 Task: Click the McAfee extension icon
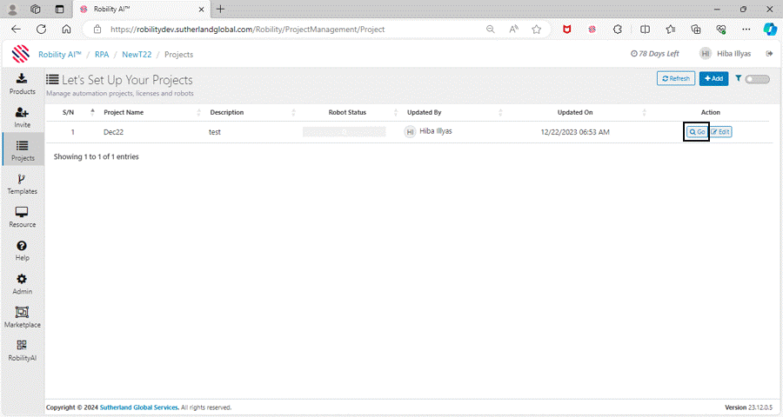pos(566,30)
